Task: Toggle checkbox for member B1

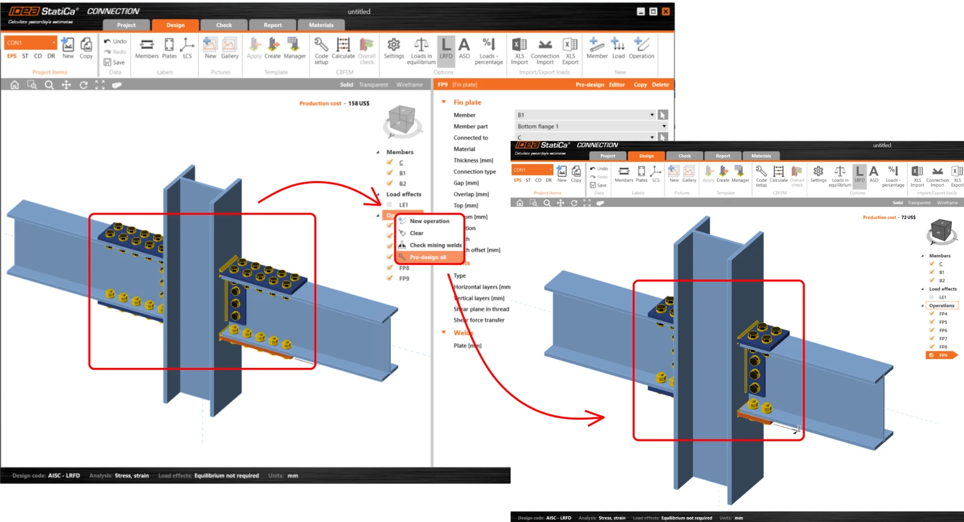Action: [x=390, y=173]
